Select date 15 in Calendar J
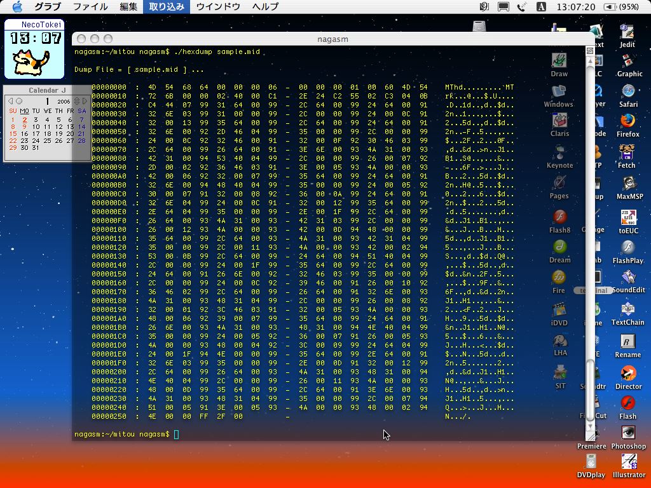The image size is (651, 488). click(13, 133)
